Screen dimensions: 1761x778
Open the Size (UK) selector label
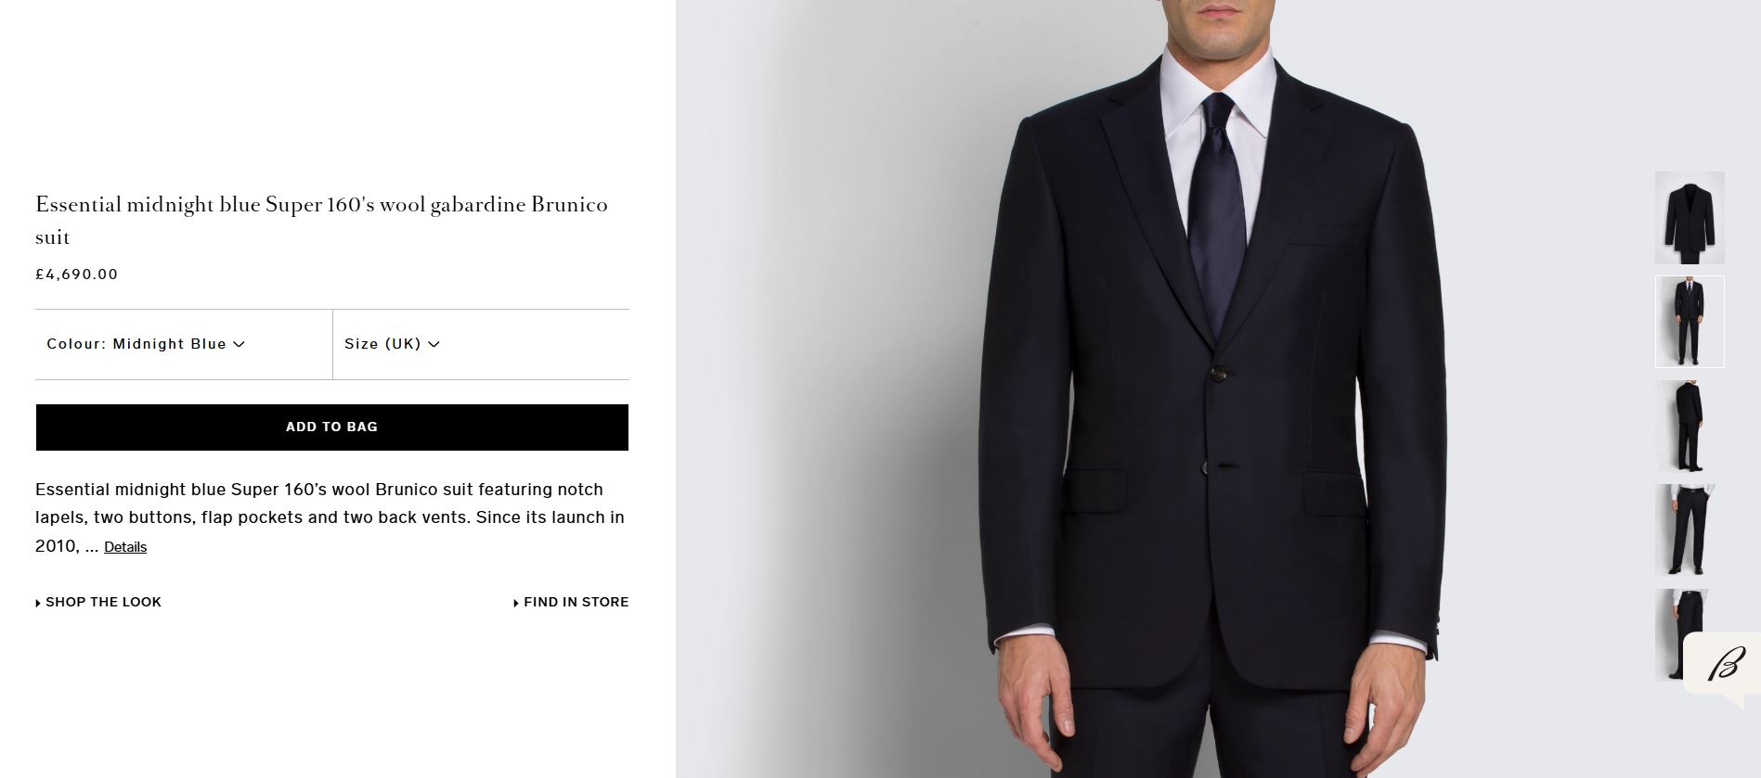[x=382, y=344]
